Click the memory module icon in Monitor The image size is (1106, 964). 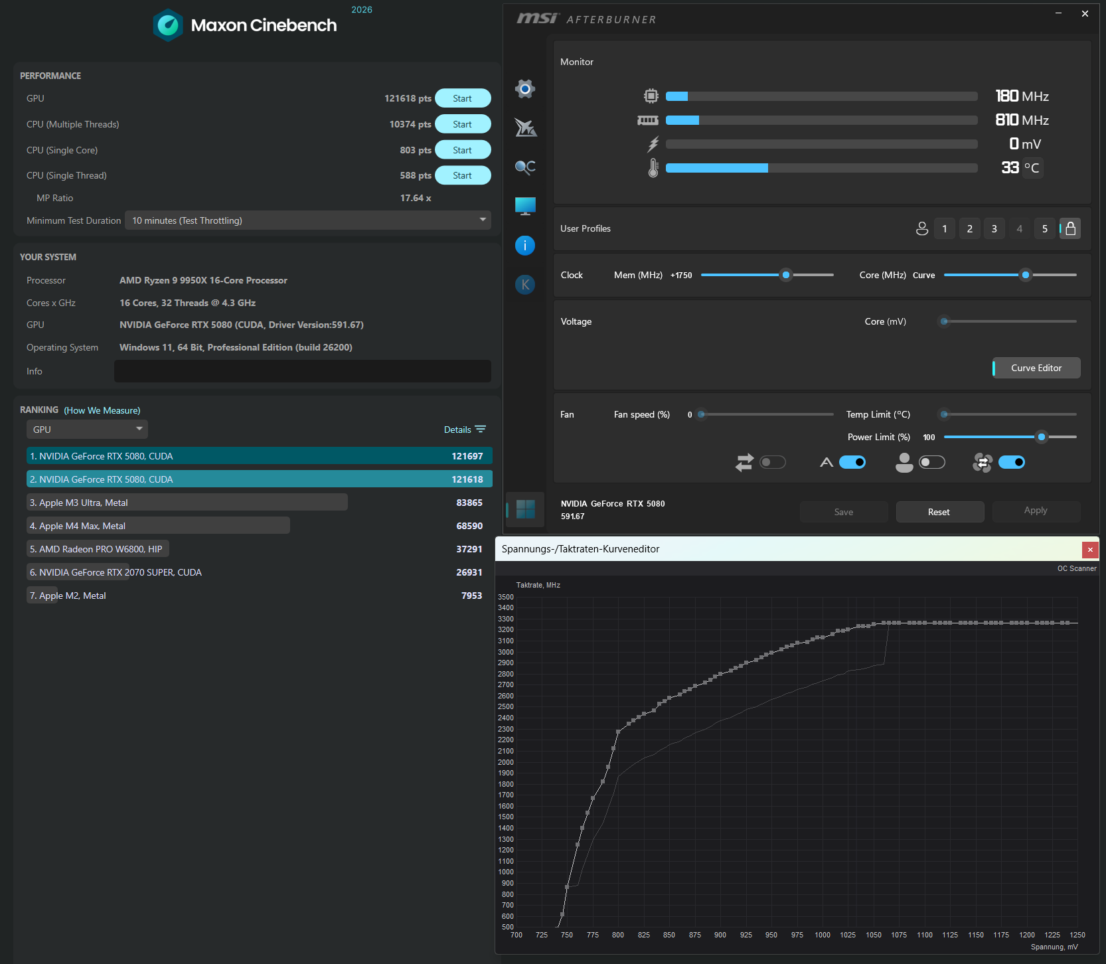[648, 120]
